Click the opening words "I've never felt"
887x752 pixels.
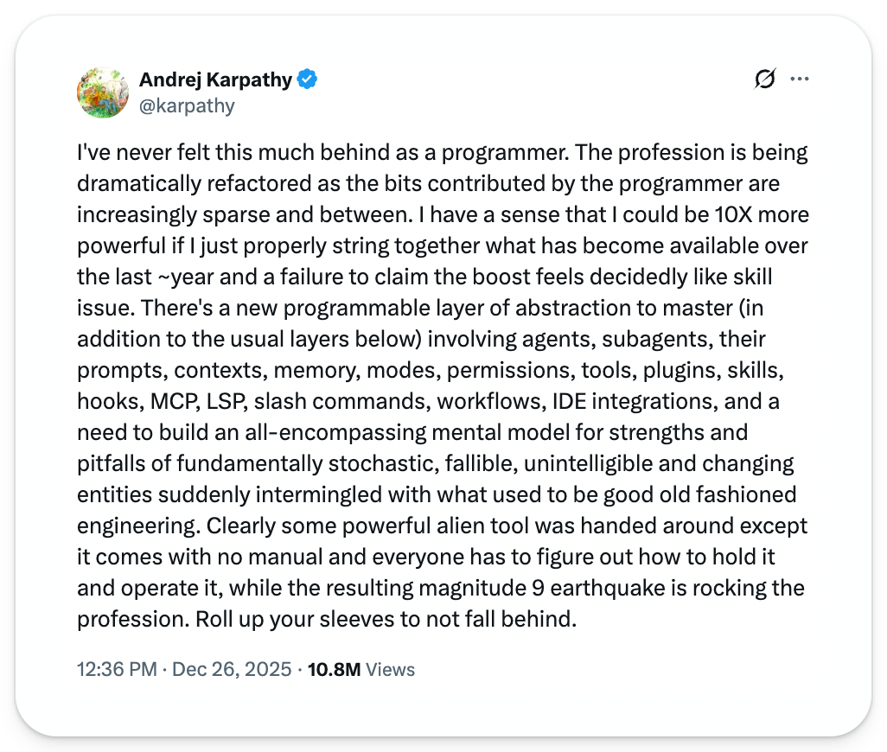point(133,153)
